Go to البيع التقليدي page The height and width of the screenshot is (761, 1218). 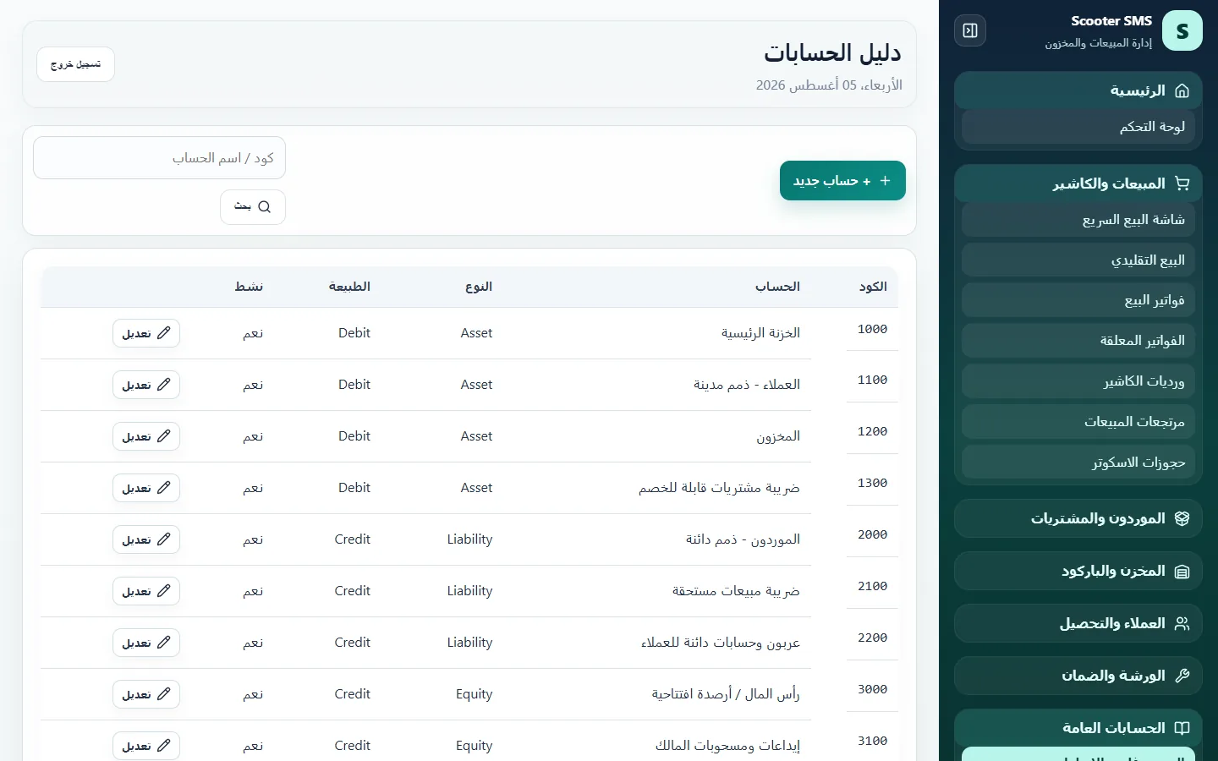(1078, 260)
